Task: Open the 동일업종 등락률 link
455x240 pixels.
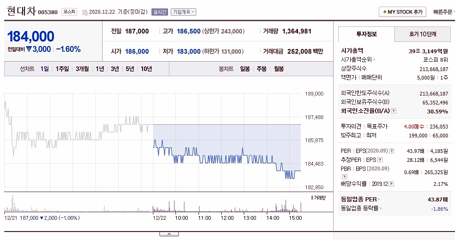Action: [361, 208]
